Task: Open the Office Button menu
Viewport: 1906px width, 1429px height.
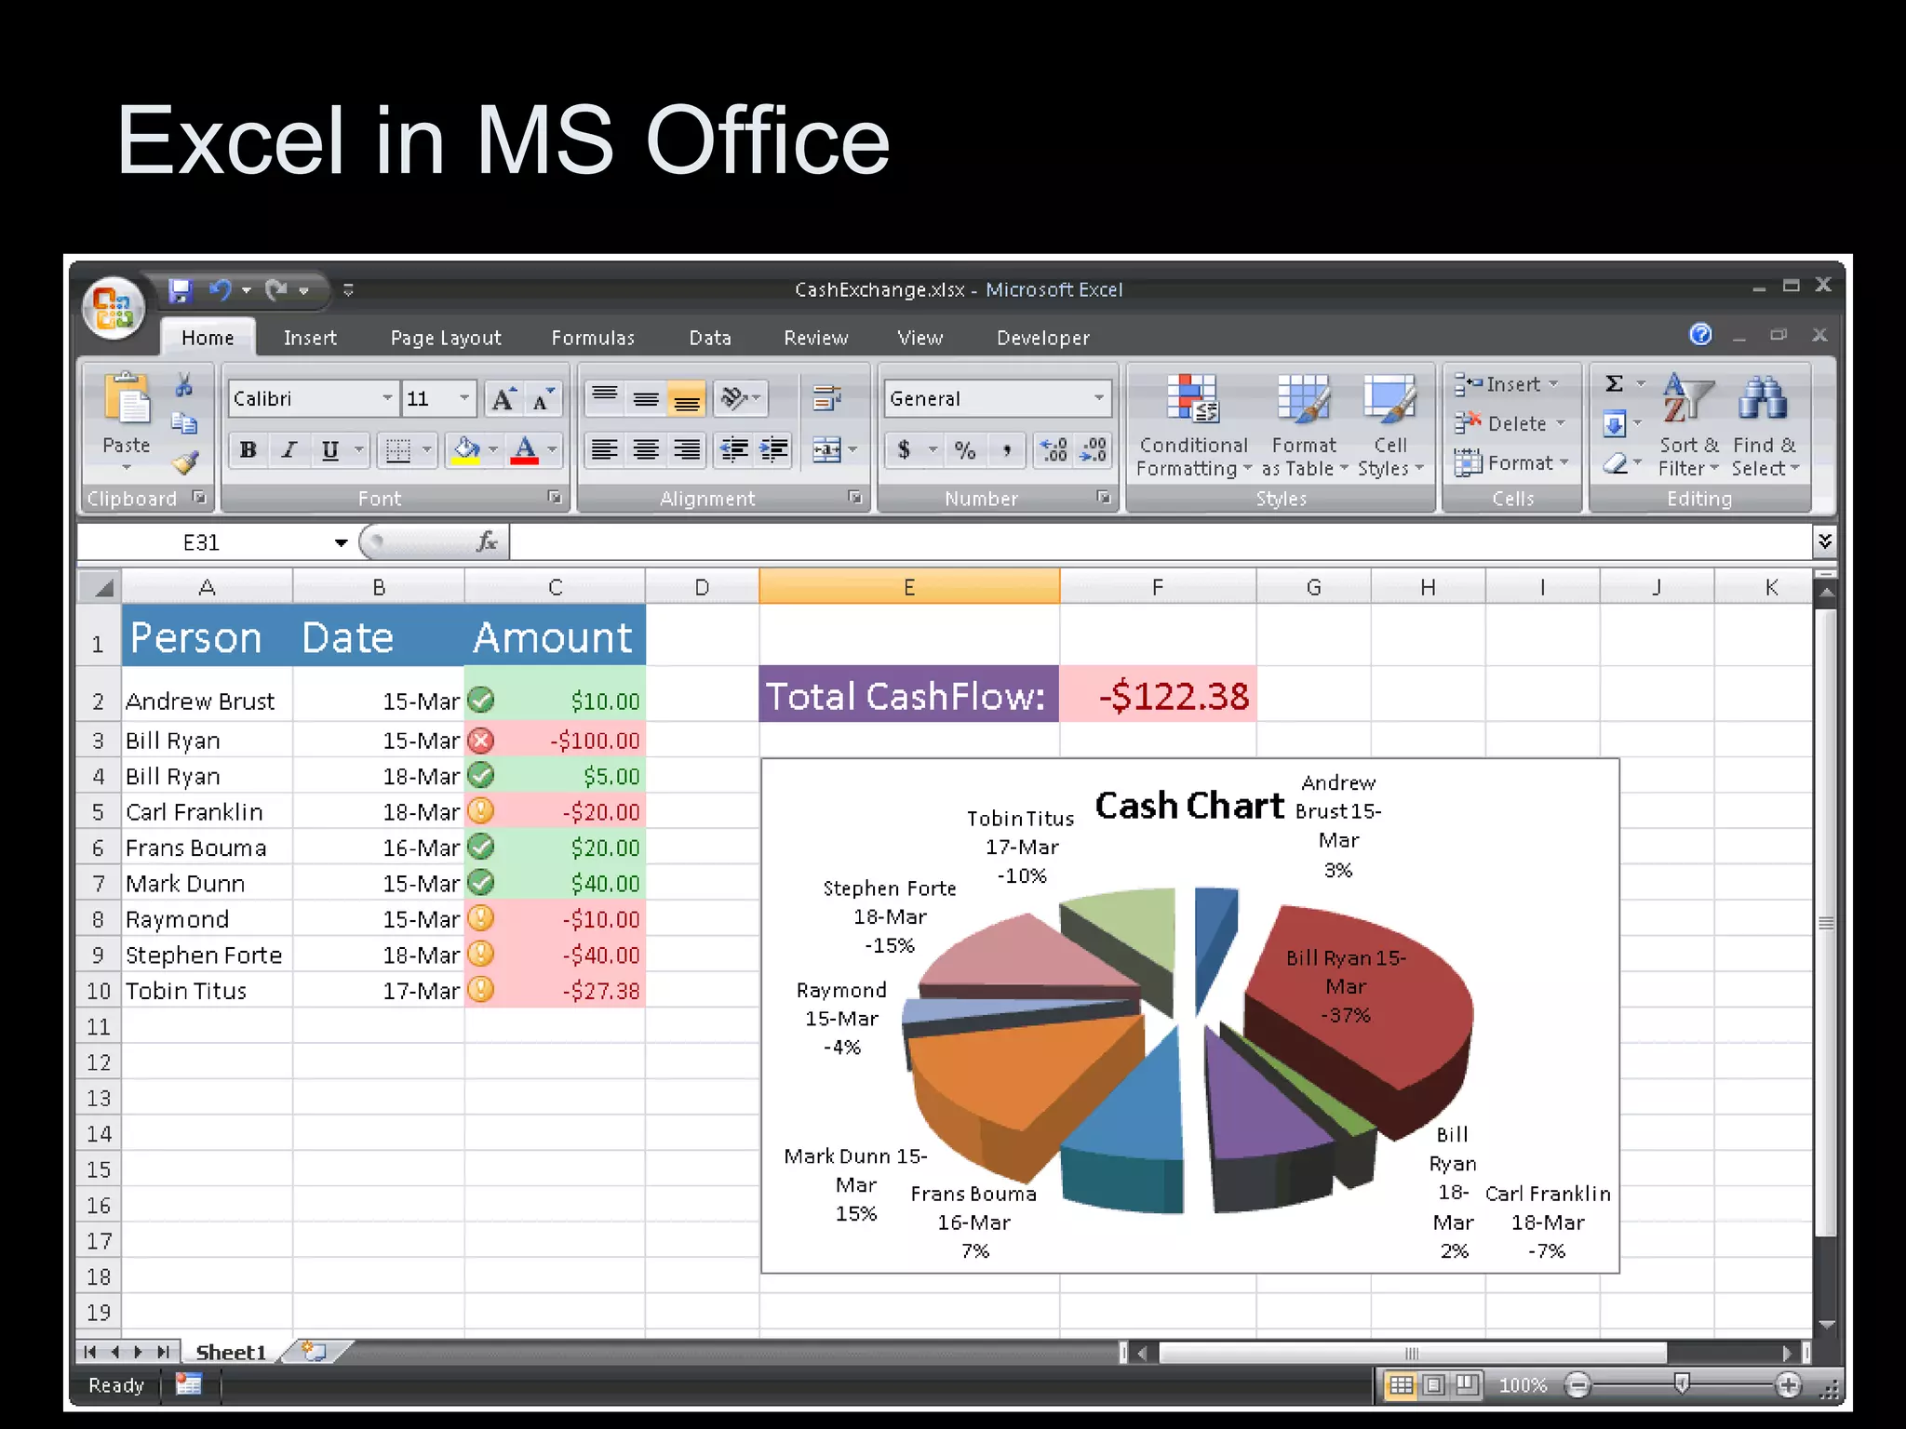Action: (114, 308)
